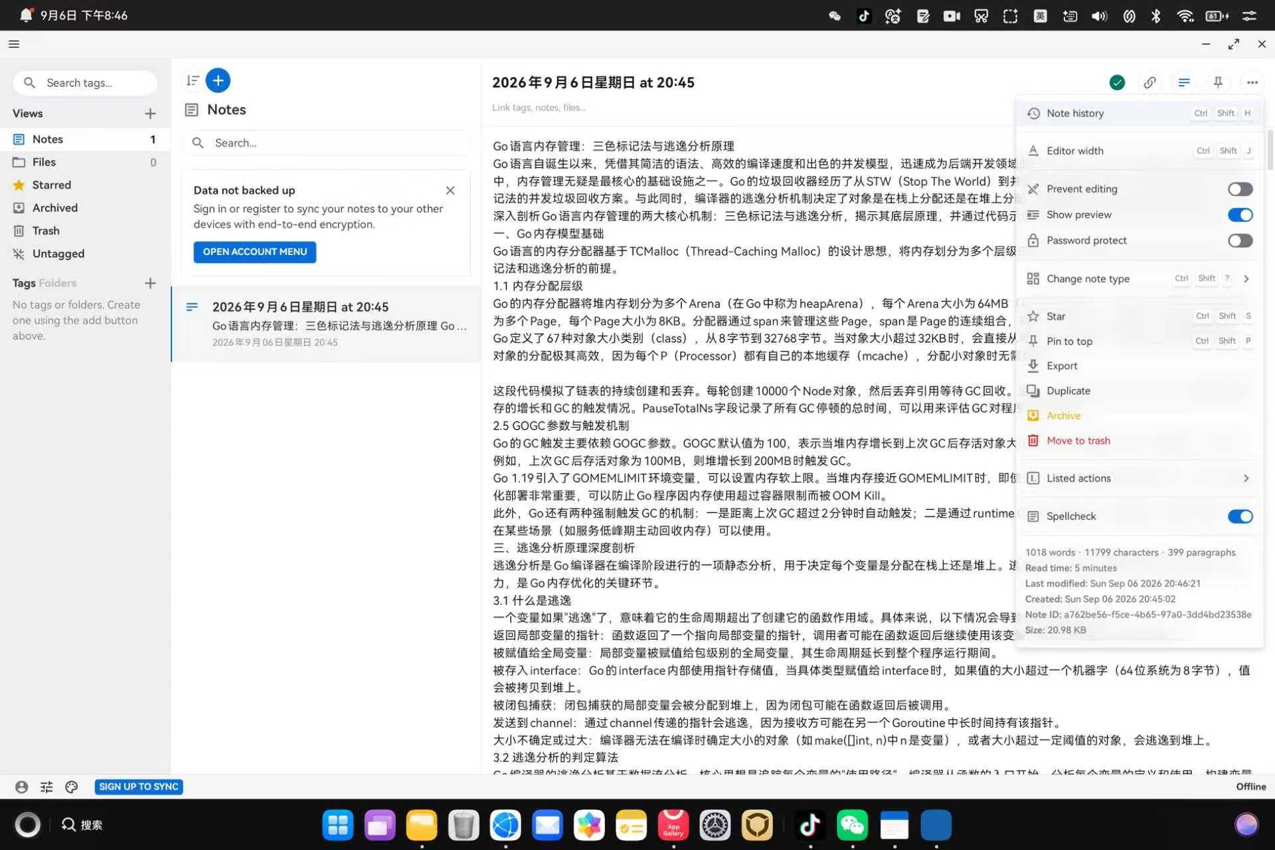Export the note from menu
The width and height of the screenshot is (1275, 850).
(x=1140, y=366)
